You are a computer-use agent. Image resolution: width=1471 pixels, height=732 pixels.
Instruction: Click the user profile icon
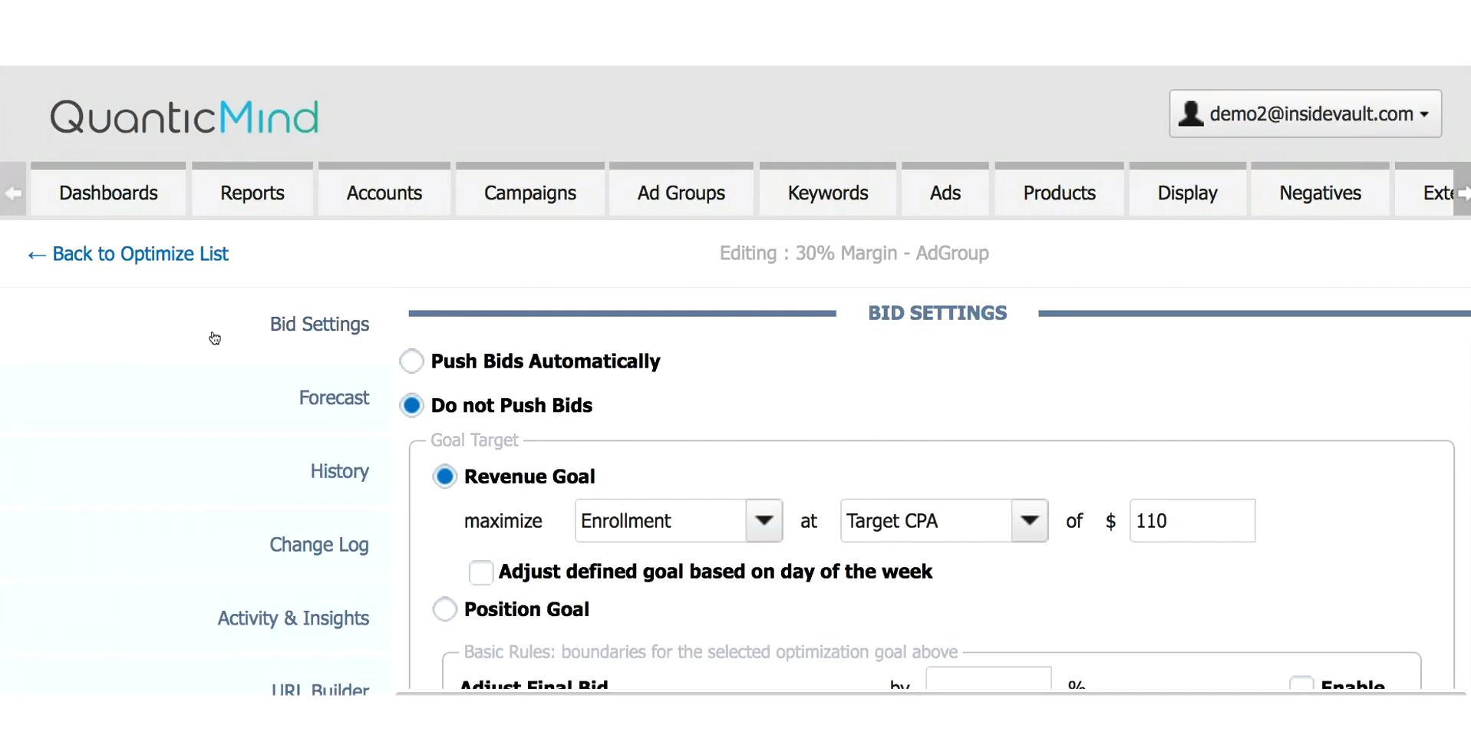pyautogui.click(x=1190, y=114)
